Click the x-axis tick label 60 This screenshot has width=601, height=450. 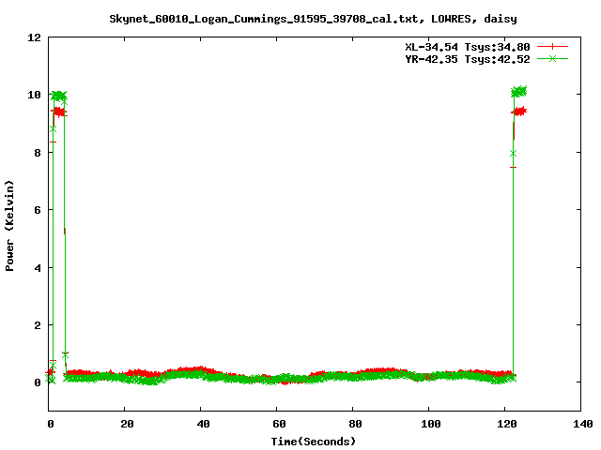click(279, 424)
